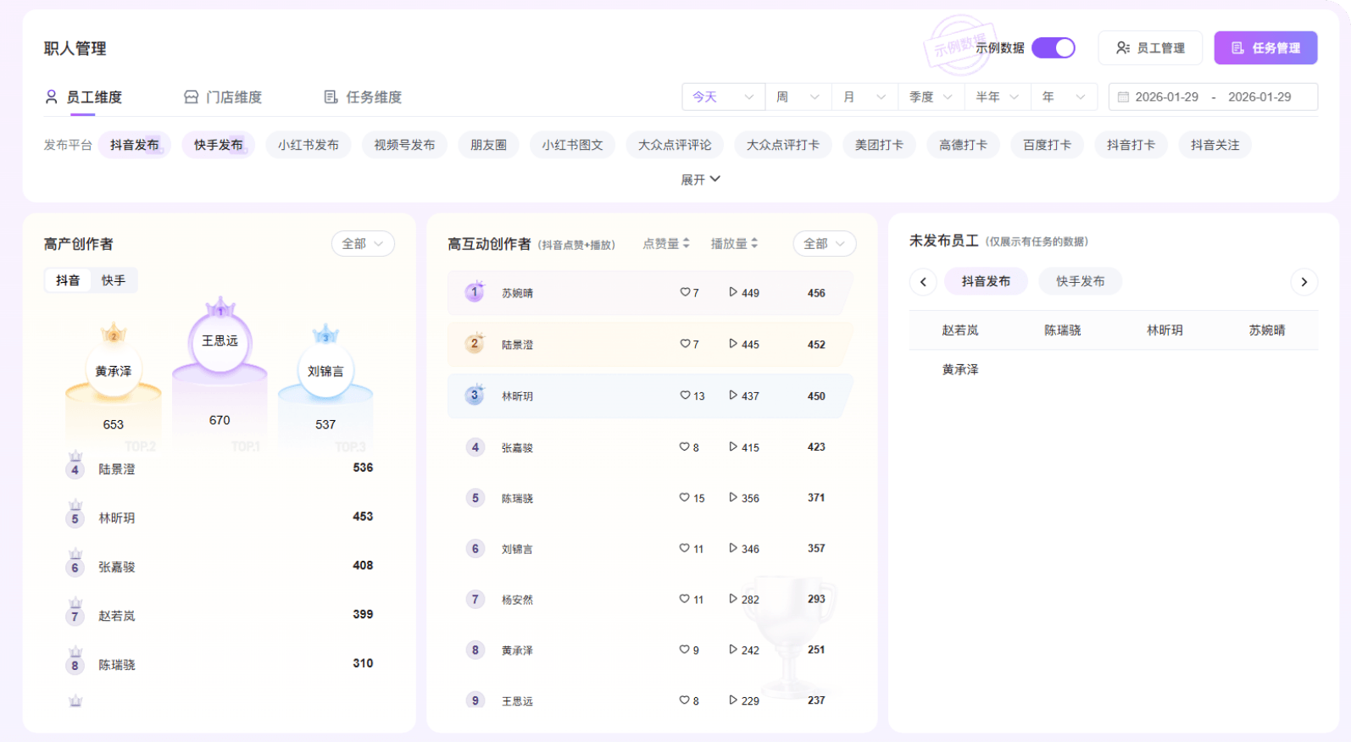Open the 员工管理 button
The height and width of the screenshot is (742, 1351).
[x=1150, y=48]
